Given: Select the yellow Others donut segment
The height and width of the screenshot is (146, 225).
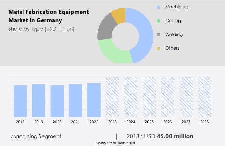Looking at the screenshot, I should [x=119, y=14].
